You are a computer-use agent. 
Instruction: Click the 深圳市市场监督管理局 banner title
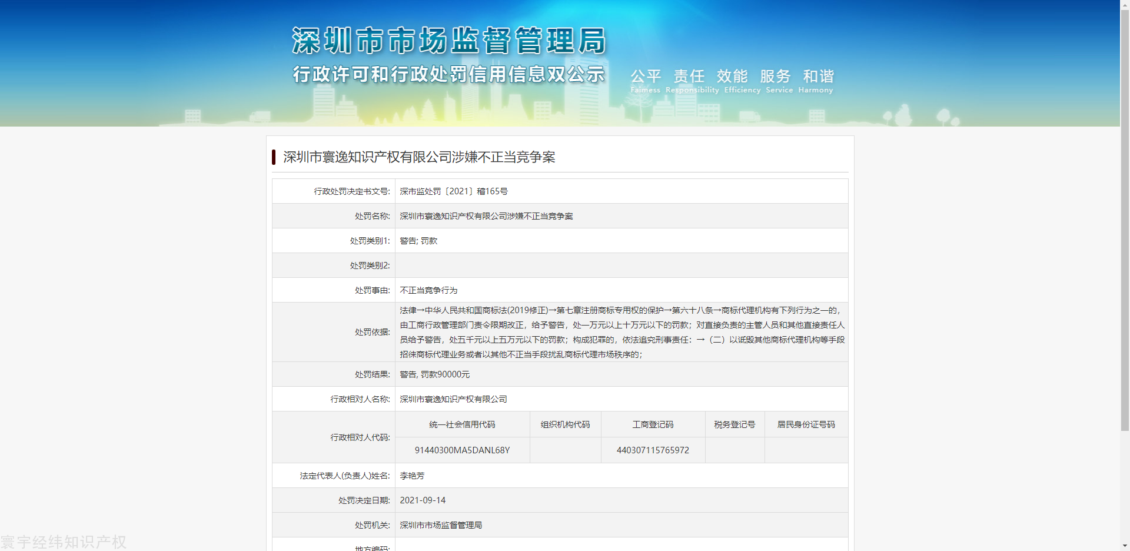click(449, 41)
